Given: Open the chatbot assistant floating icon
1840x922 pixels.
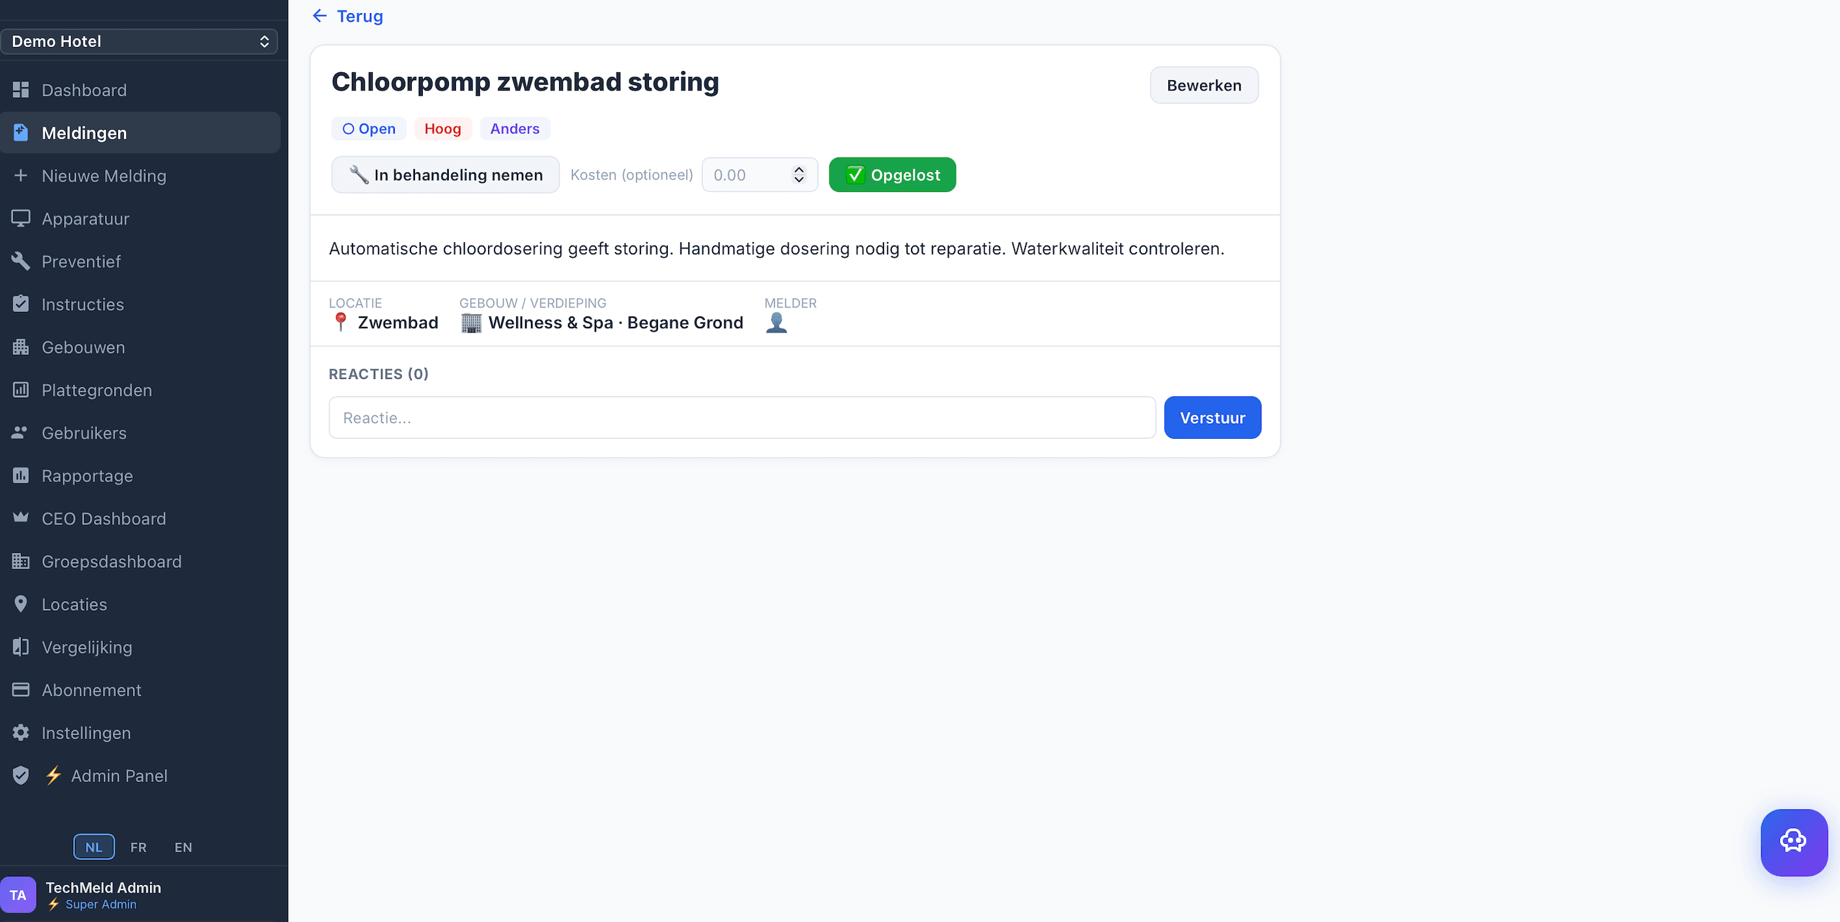Looking at the screenshot, I should point(1793,841).
